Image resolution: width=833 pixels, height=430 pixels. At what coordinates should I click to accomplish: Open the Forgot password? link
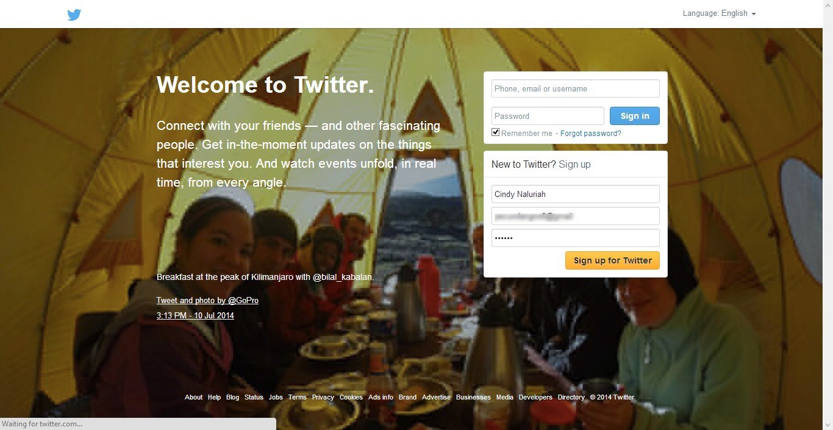click(590, 133)
